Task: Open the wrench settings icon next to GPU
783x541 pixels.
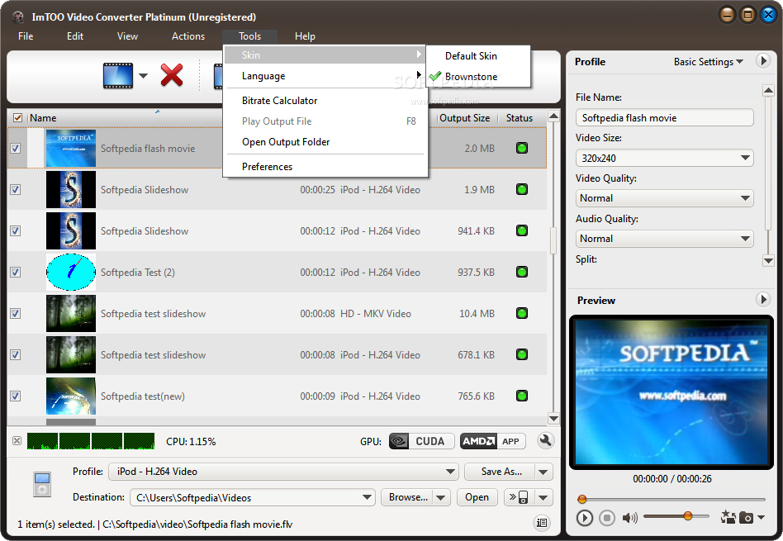Action: pyautogui.click(x=545, y=441)
